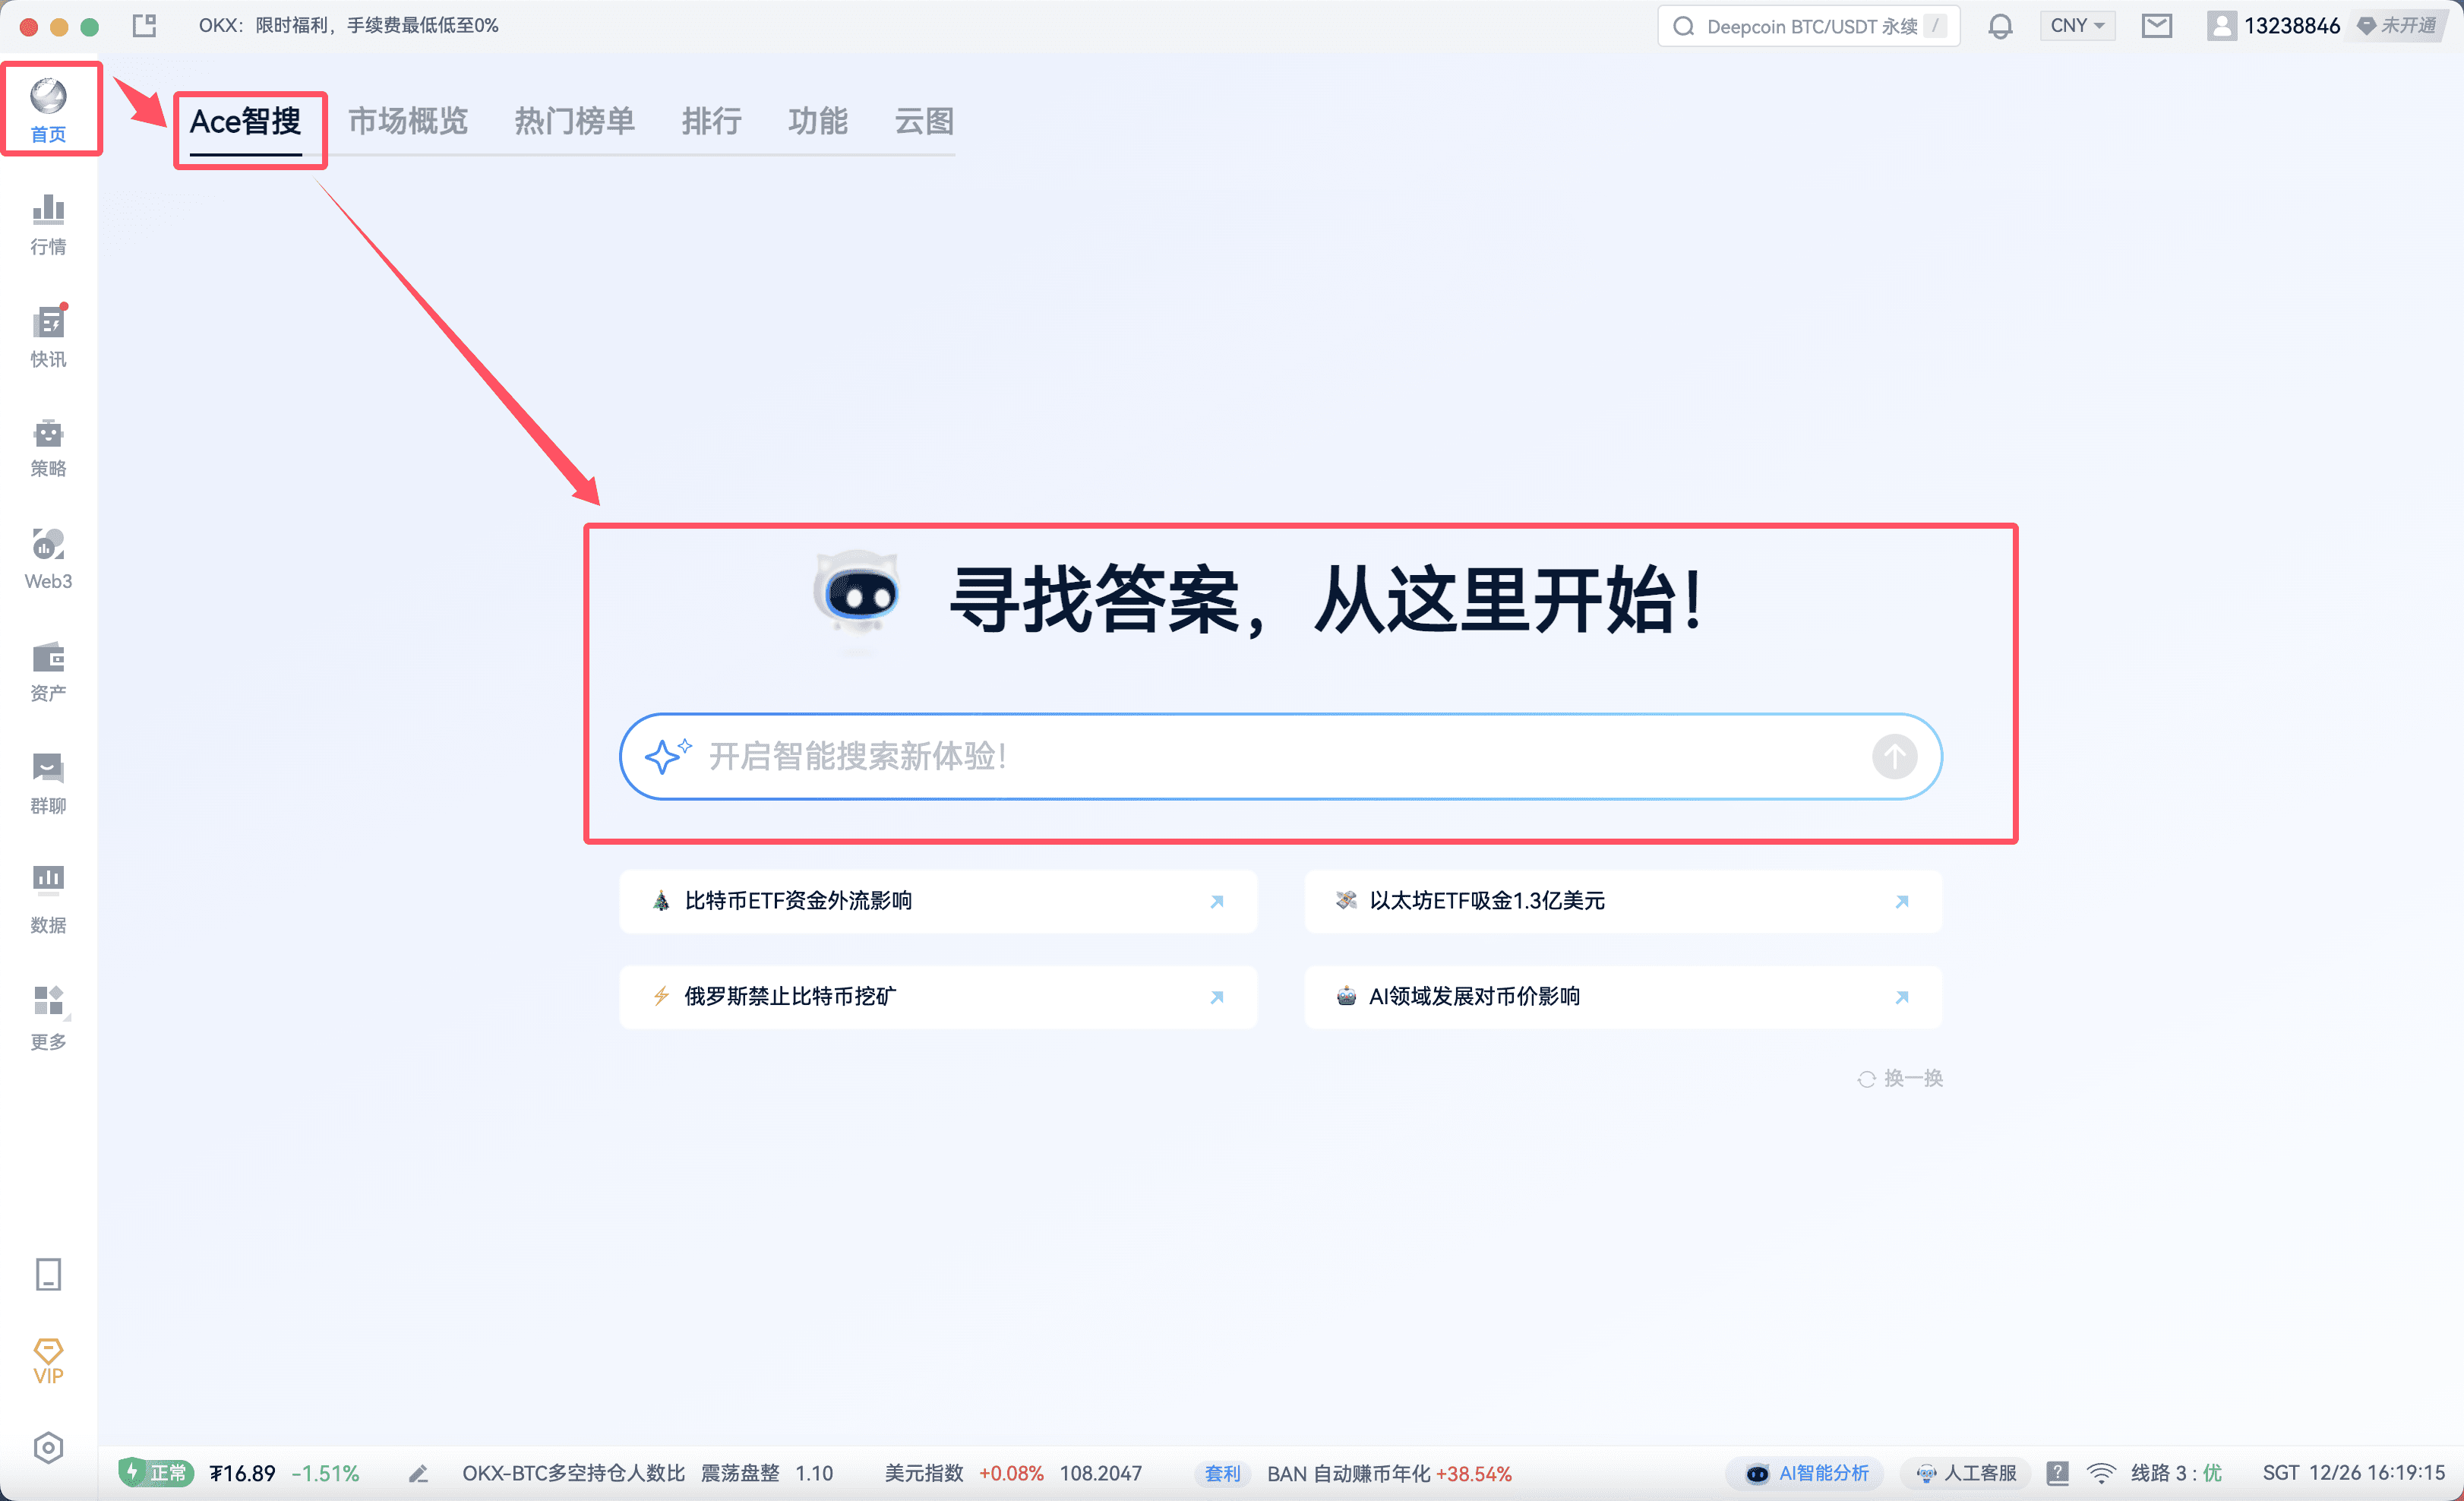Switch to the 市场概览 tab
The height and width of the screenshot is (1501, 2464).
(x=408, y=122)
